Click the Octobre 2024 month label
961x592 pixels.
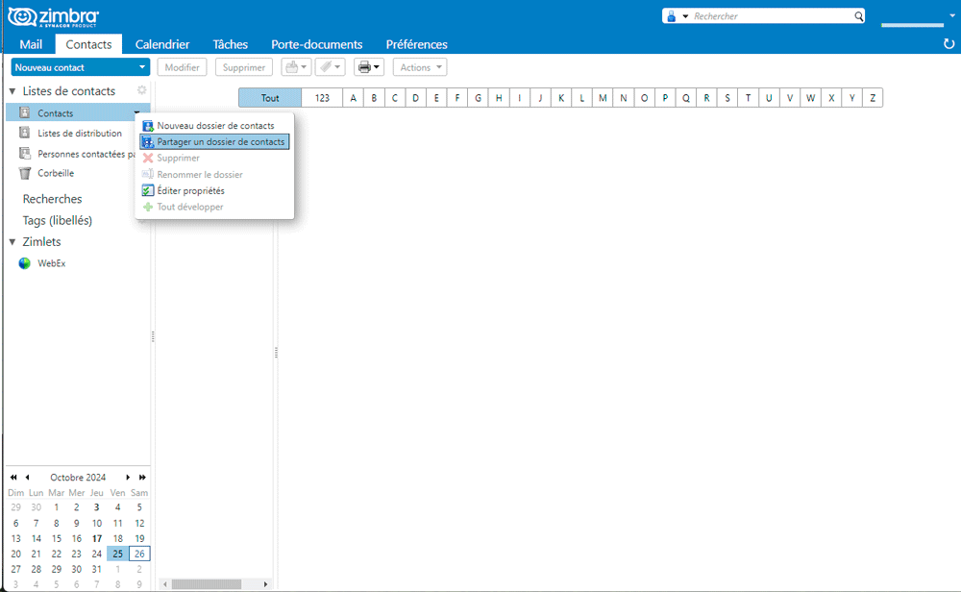(78, 478)
